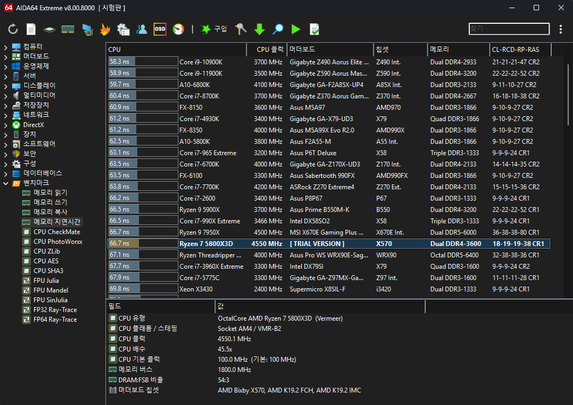Open the CPU ZLib benchmark
The image size is (573, 405).
[46, 251]
